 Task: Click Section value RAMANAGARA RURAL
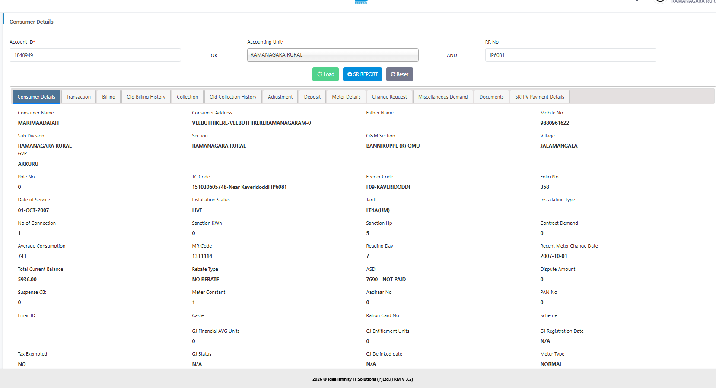219,146
